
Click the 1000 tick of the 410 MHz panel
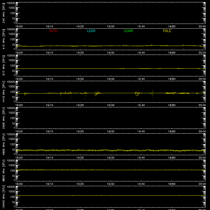[12, 34]
